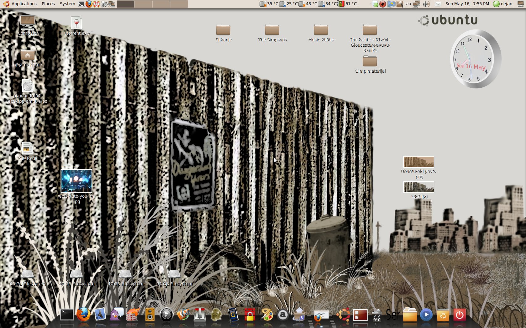
Task: Open the settings gears launcher in the top panel
Action: click(104, 4)
